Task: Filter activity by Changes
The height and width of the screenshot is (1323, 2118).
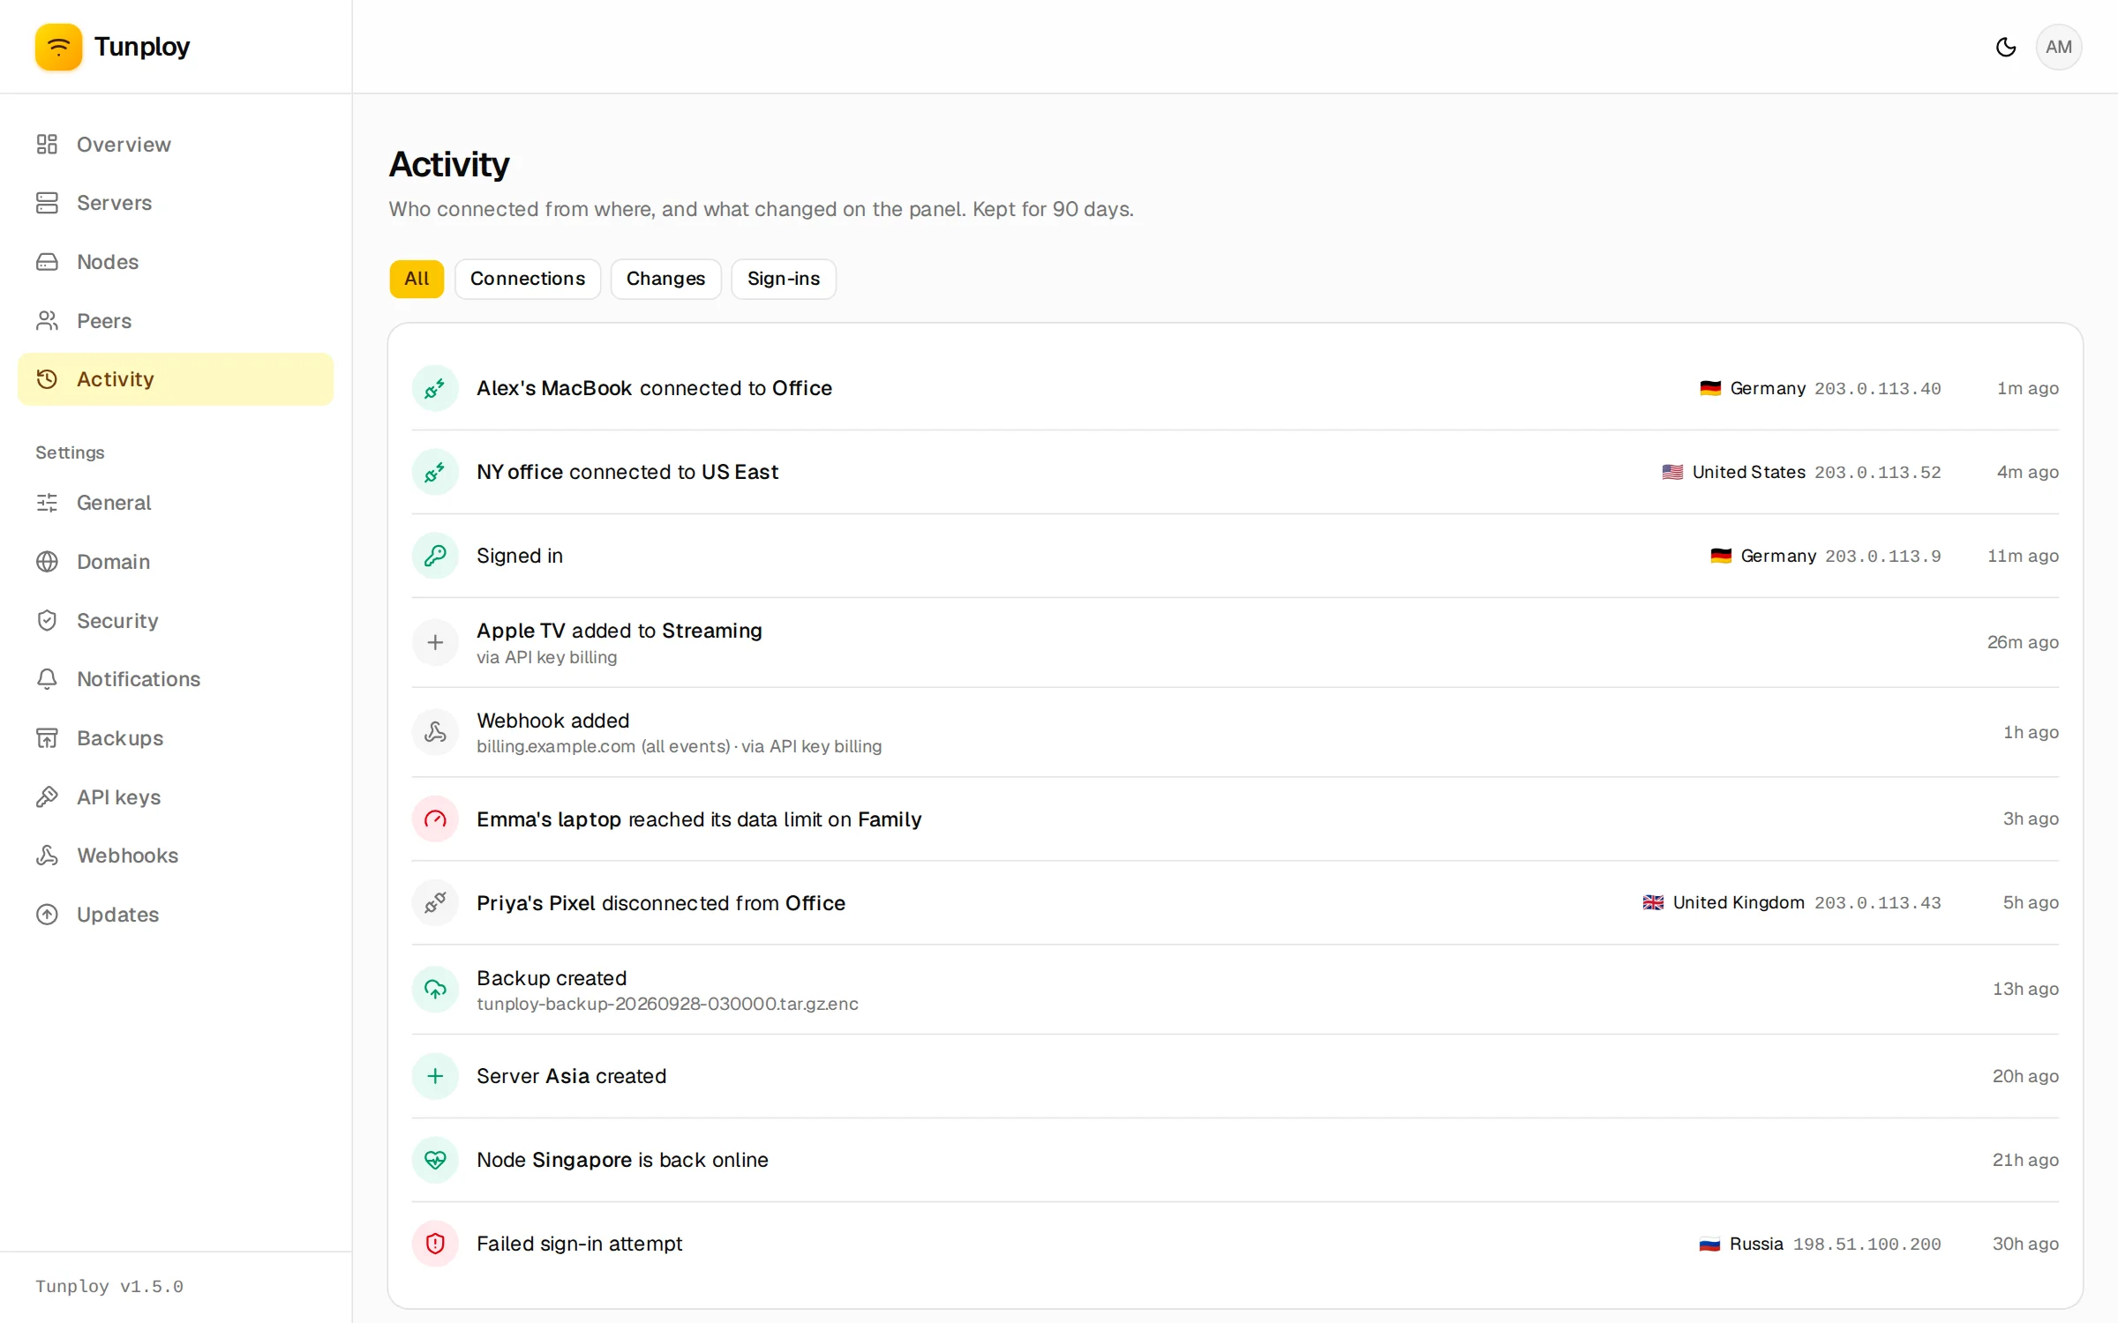Action: pyautogui.click(x=665, y=279)
